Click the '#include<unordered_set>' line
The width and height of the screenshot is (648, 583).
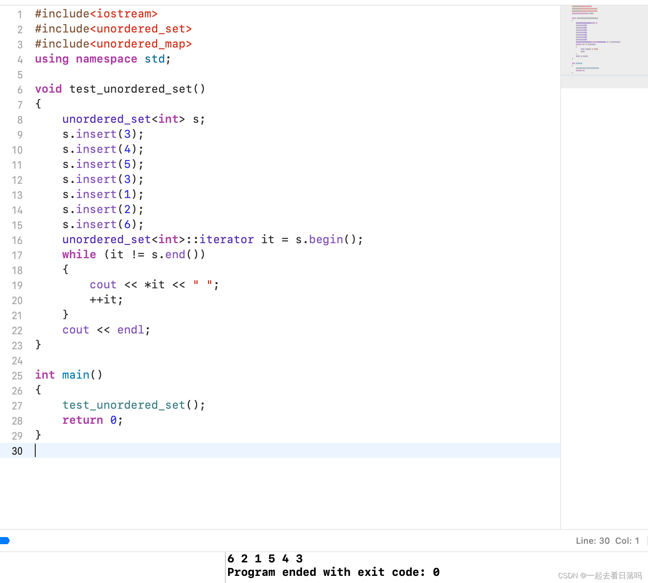pyautogui.click(x=113, y=29)
